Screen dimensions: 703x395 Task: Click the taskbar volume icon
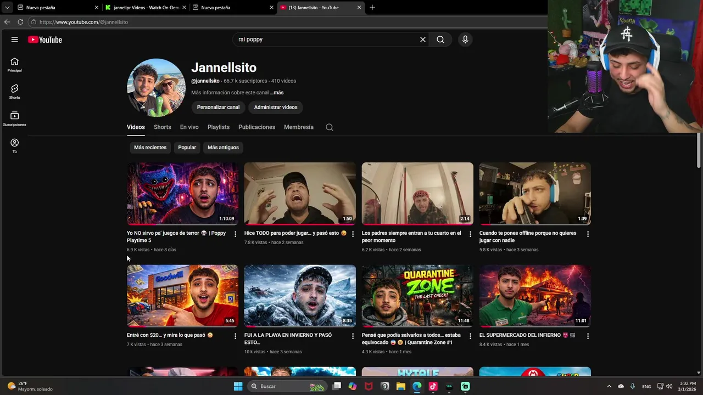tap(669, 386)
